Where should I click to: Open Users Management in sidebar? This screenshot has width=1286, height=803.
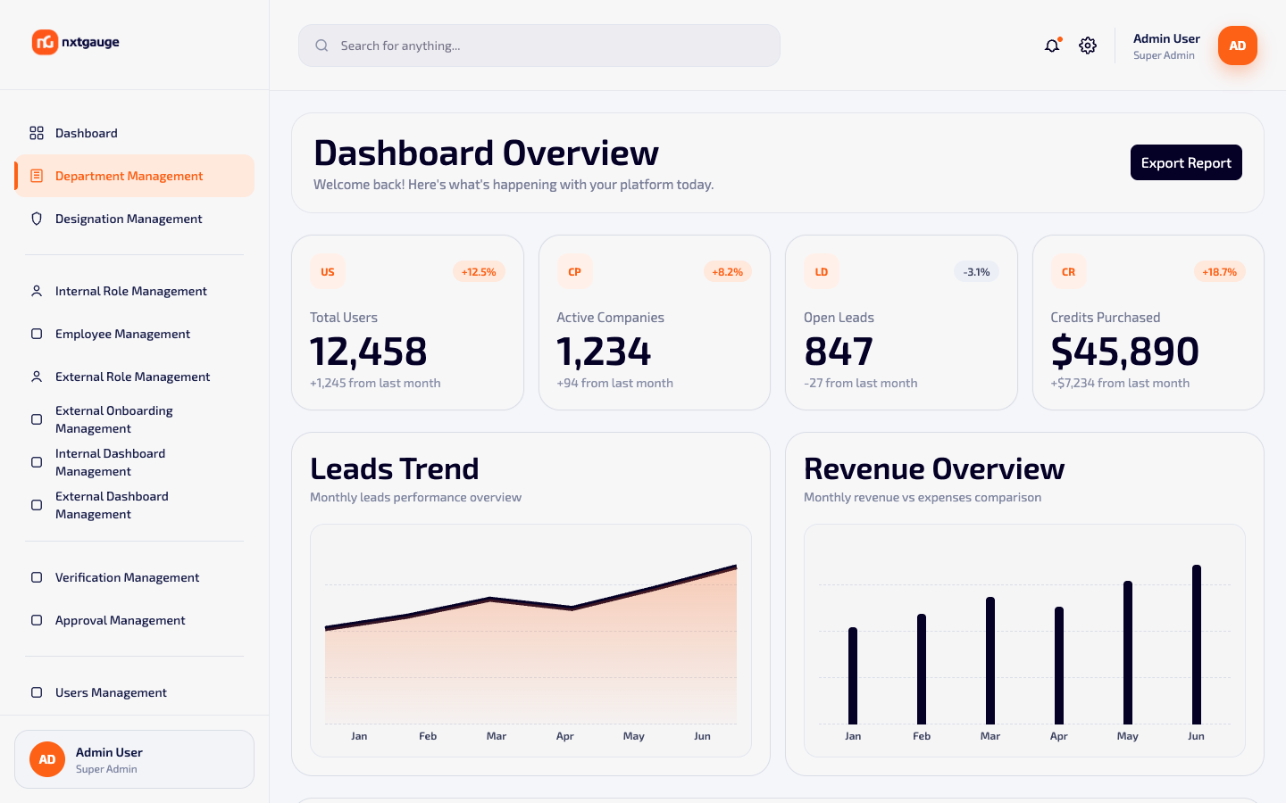click(x=134, y=692)
